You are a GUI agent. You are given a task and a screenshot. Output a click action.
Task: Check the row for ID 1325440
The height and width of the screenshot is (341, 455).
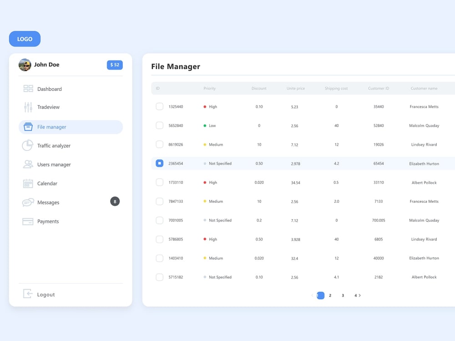click(160, 106)
